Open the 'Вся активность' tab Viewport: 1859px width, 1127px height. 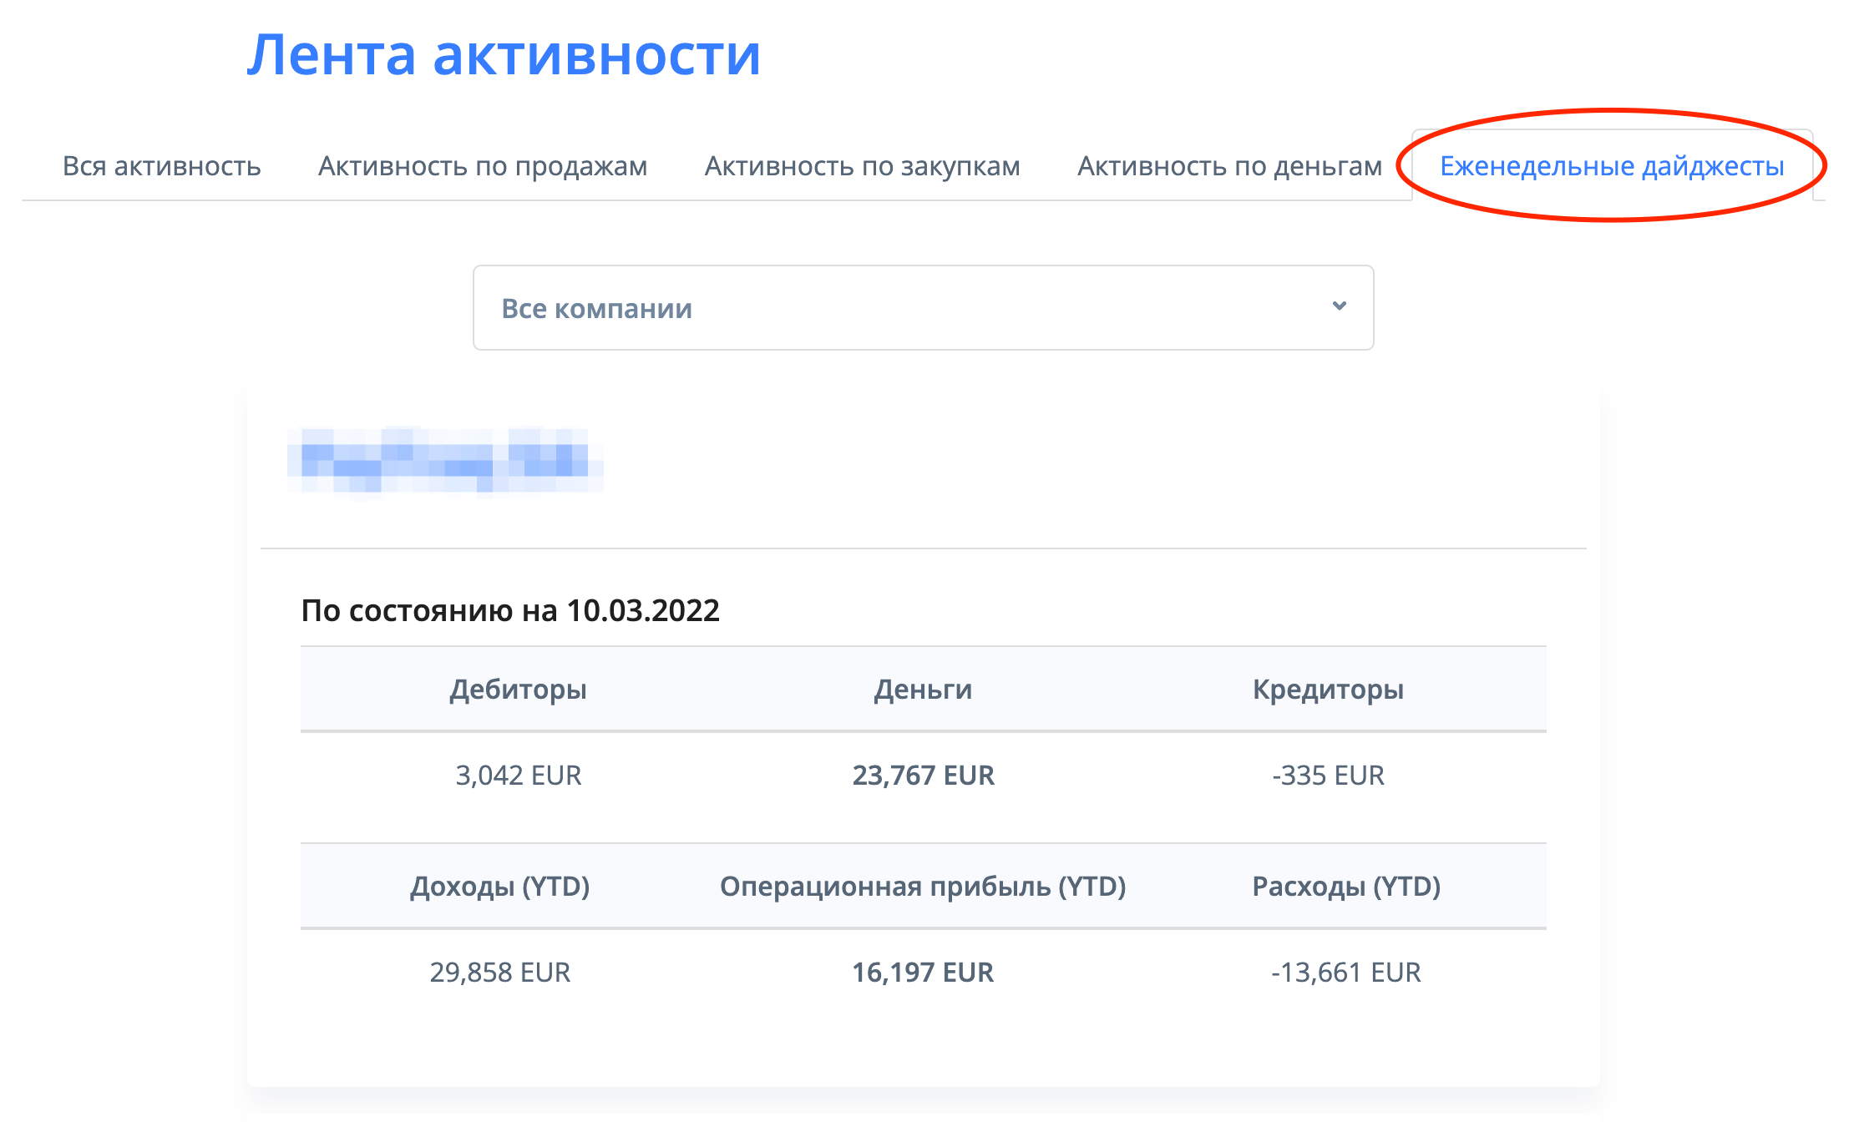pos(161,166)
